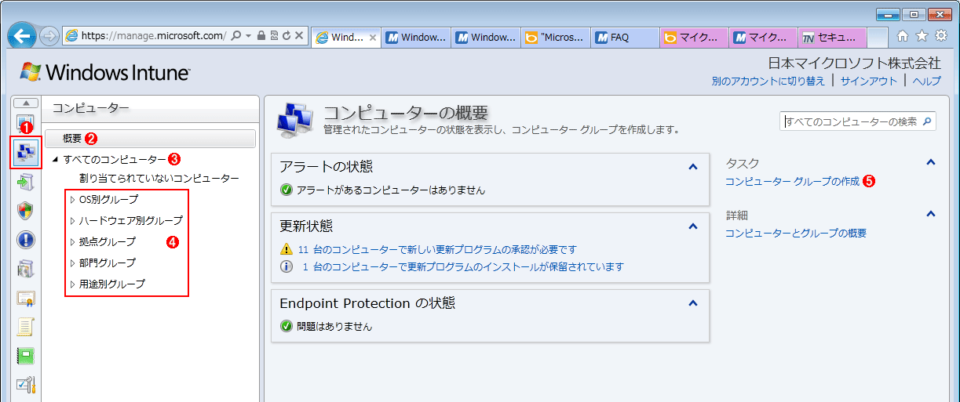
Task: Click the 日本マイクロソフト株式会社 account name
Action: pos(854,63)
